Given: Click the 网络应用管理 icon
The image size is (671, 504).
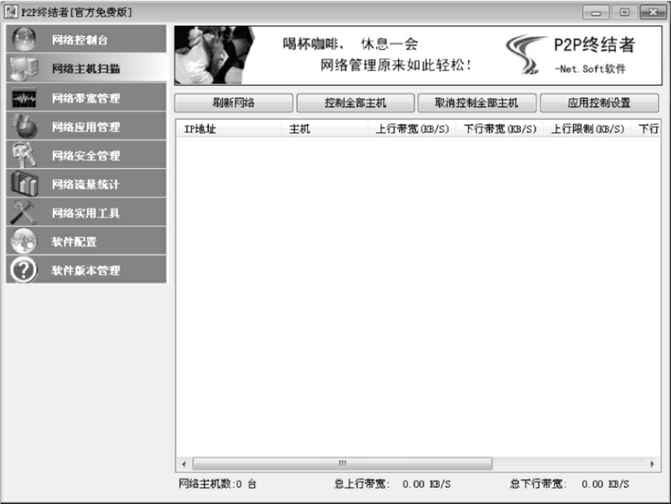Looking at the screenshot, I should (x=24, y=126).
